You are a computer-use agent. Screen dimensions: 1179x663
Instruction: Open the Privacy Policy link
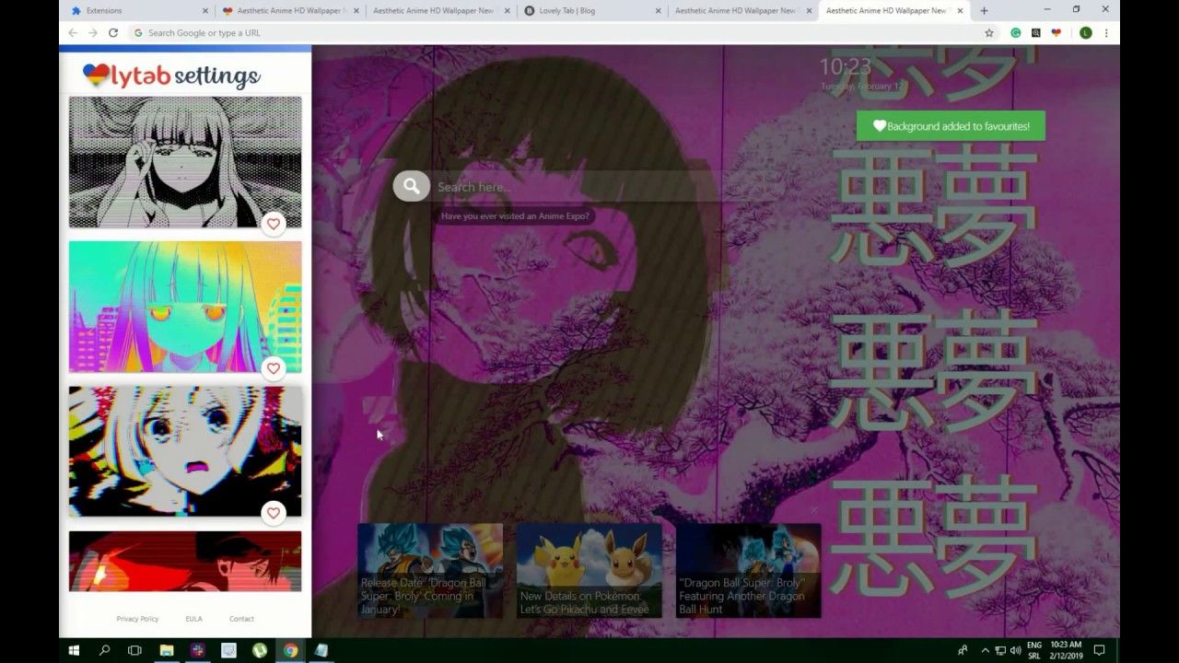[x=137, y=618]
